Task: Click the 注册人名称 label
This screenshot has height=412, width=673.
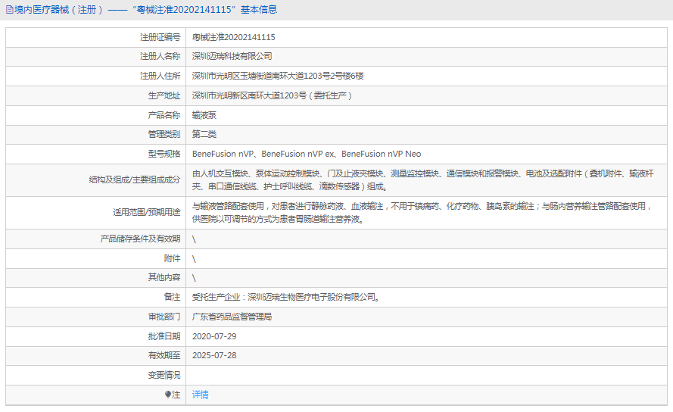Action: coord(160,56)
